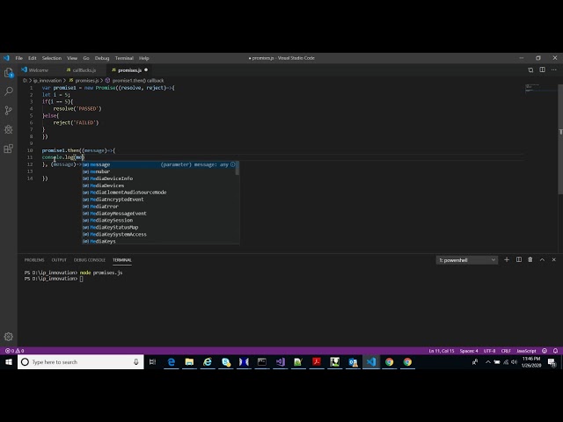Open notifications bell in status bar
Screen dimensions: 563x422
coord(555,351)
